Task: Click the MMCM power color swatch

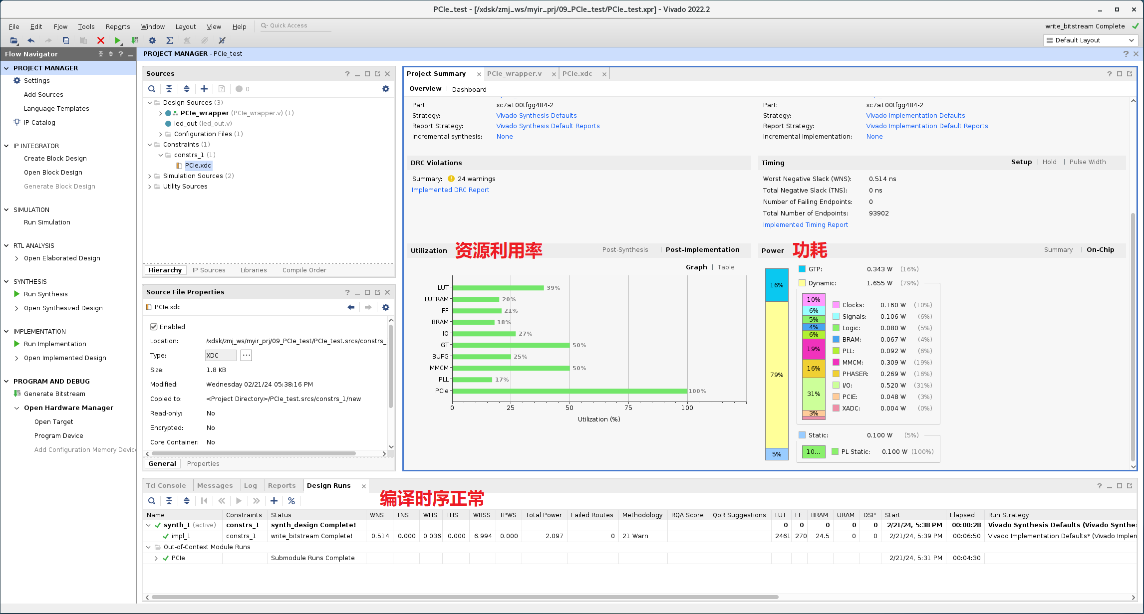Action: click(836, 362)
